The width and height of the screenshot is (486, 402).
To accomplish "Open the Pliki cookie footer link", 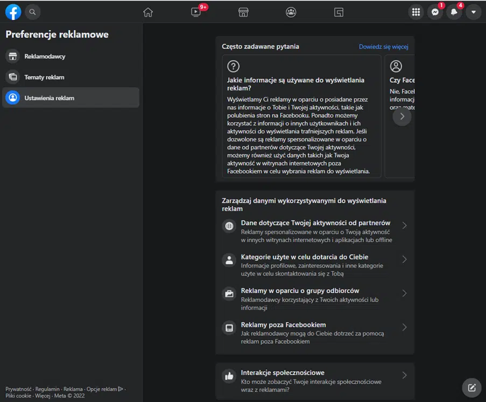I will [18, 396].
